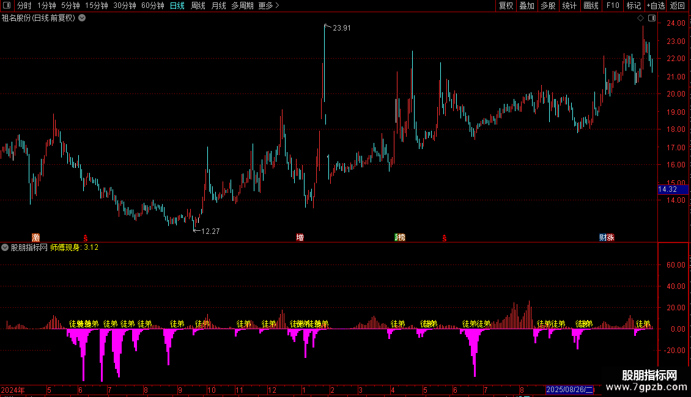Select the 日线 daily chart tab
The height and width of the screenshot is (397, 691).
tap(177, 5)
